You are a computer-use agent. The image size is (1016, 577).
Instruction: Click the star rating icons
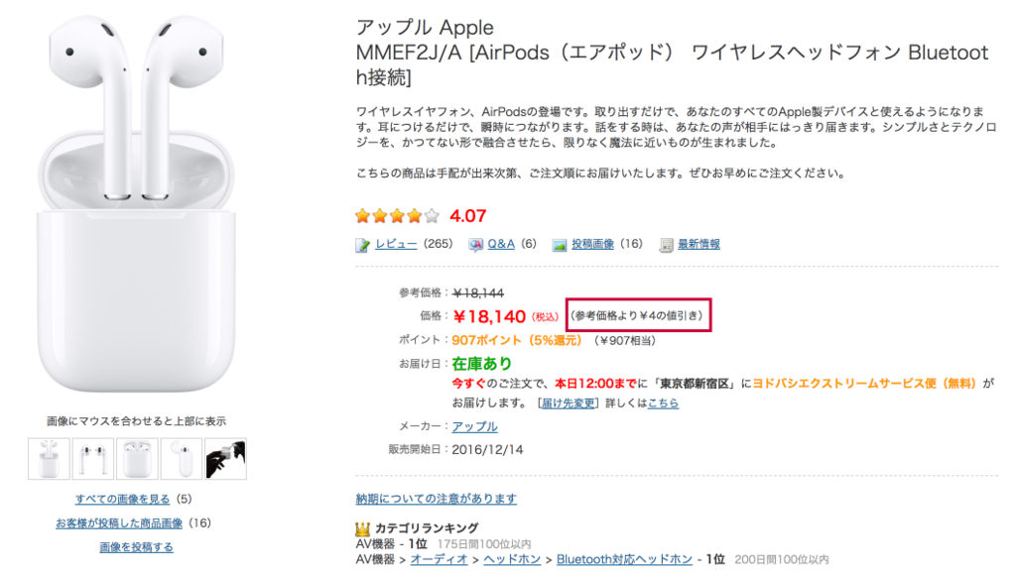pos(397,215)
